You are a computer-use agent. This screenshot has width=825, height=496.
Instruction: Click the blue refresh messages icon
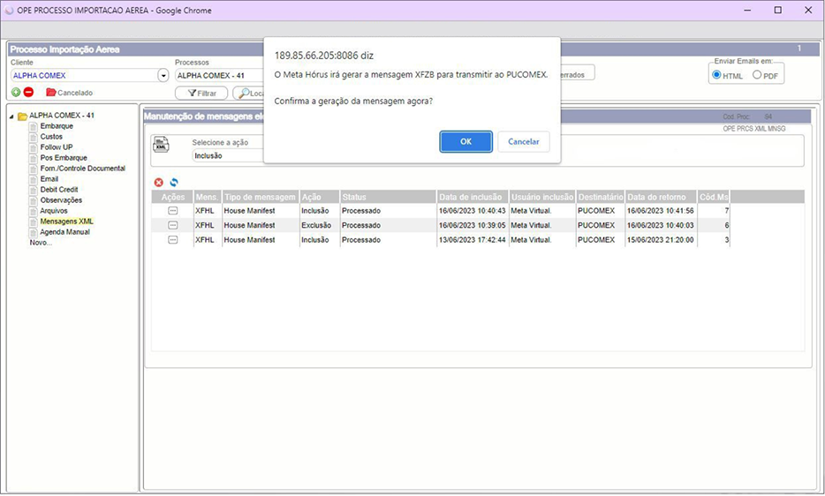(174, 183)
